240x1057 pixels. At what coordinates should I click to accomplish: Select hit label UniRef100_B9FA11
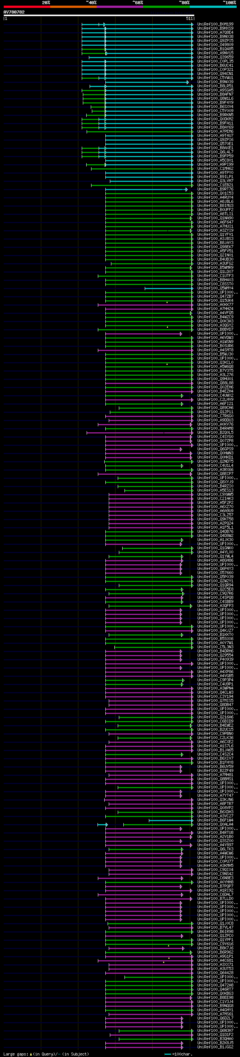(215, 123)
